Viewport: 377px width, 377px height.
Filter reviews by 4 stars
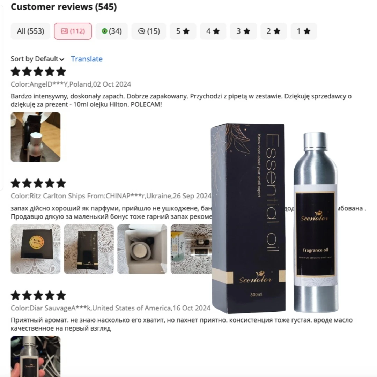coord(213,31)
